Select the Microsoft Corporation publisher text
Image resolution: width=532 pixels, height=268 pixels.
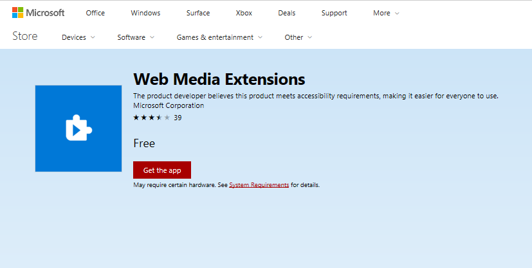pos(169,105)
